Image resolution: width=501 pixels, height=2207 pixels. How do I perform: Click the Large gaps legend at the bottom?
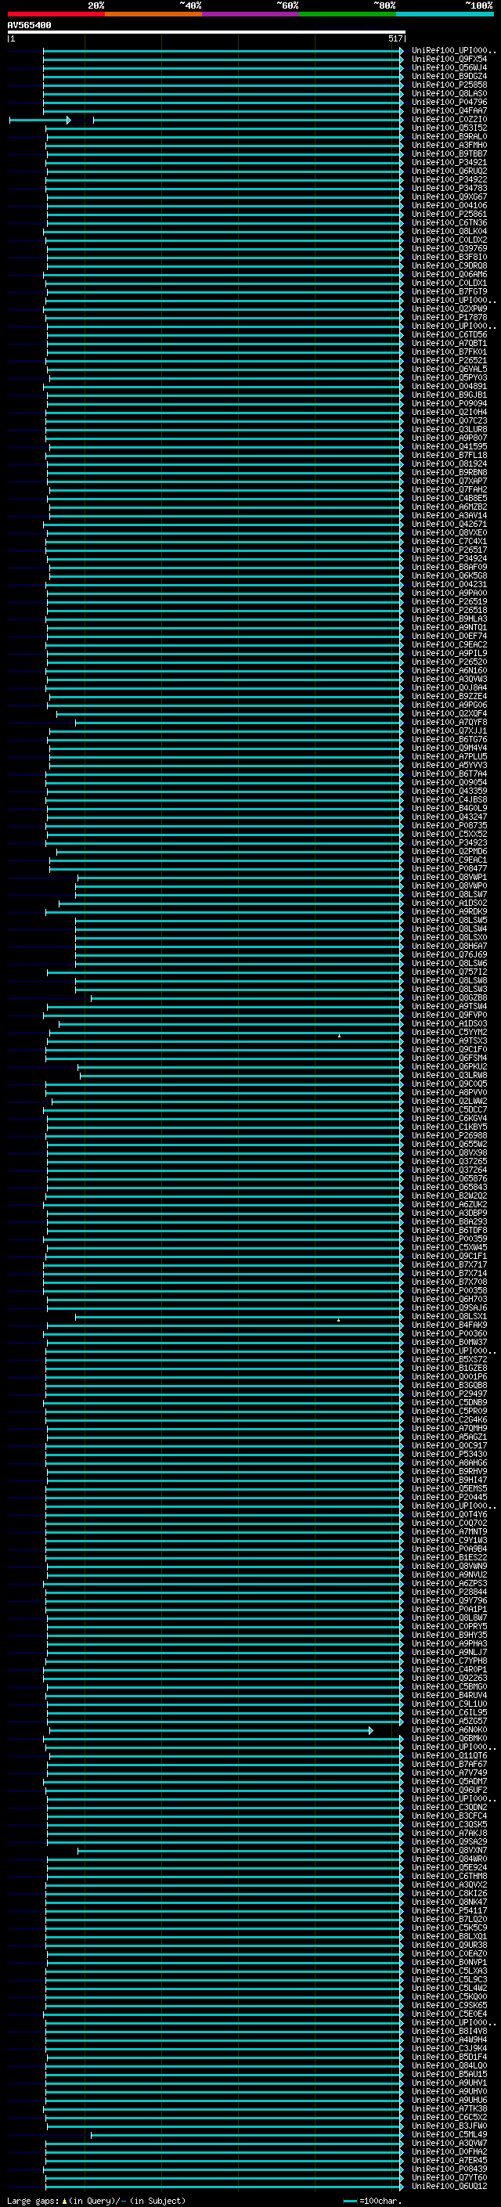tap(96, 2201)
